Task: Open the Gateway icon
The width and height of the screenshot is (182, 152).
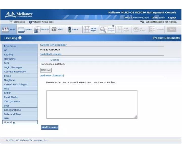Action: tap(152, 30)
